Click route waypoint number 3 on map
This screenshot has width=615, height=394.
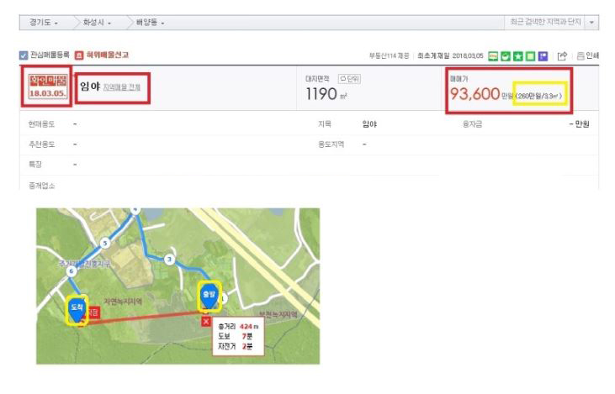point(170,259)
